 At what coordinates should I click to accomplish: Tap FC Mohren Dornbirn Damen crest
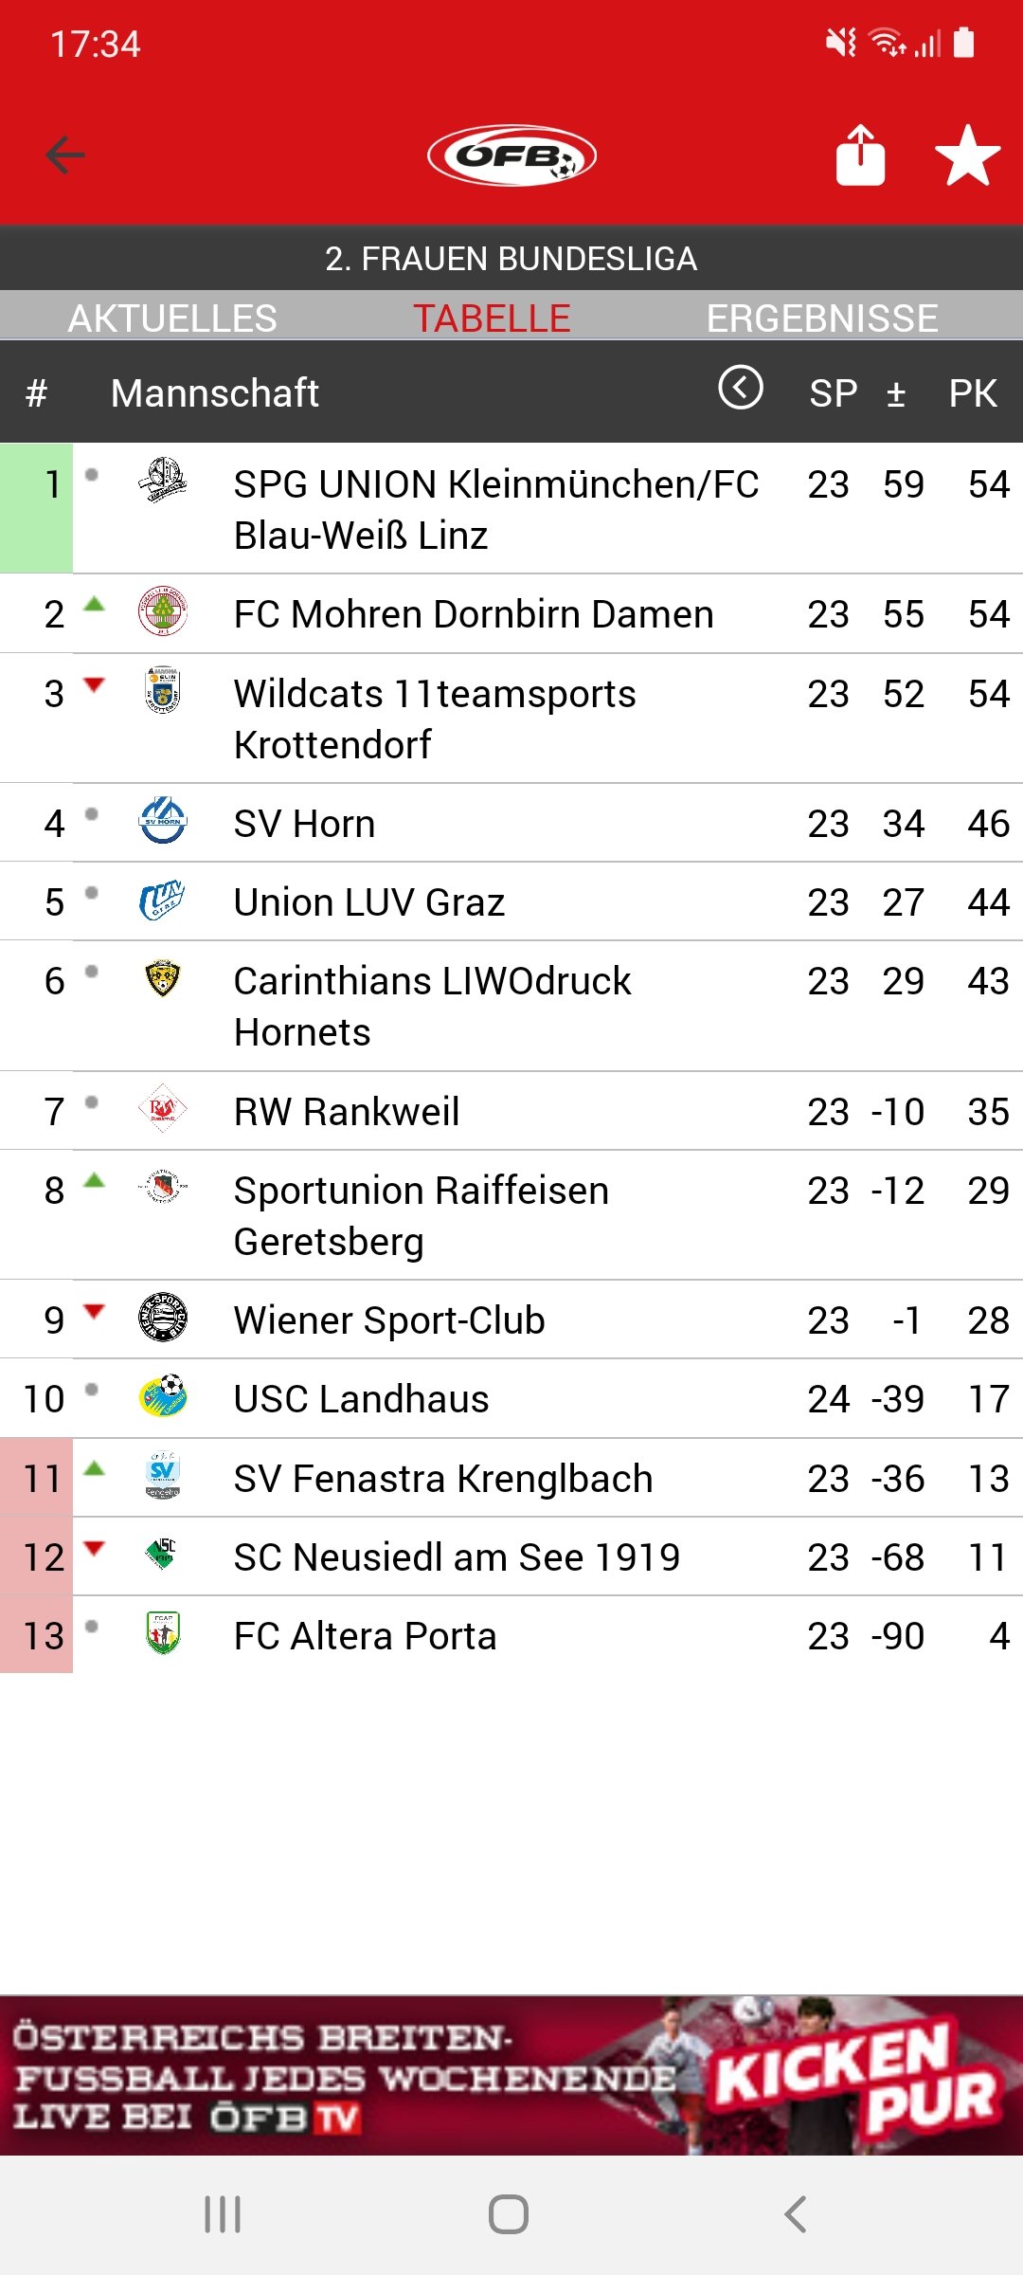163,611
